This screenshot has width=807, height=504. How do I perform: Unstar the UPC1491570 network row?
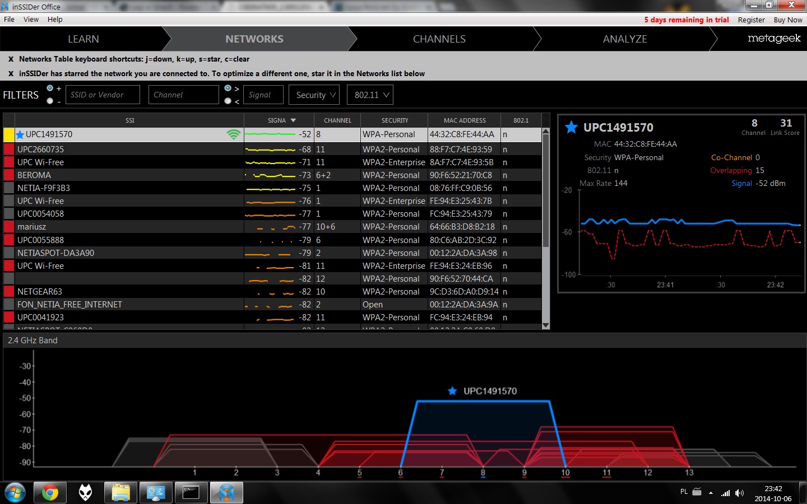[x=20, y=134]
